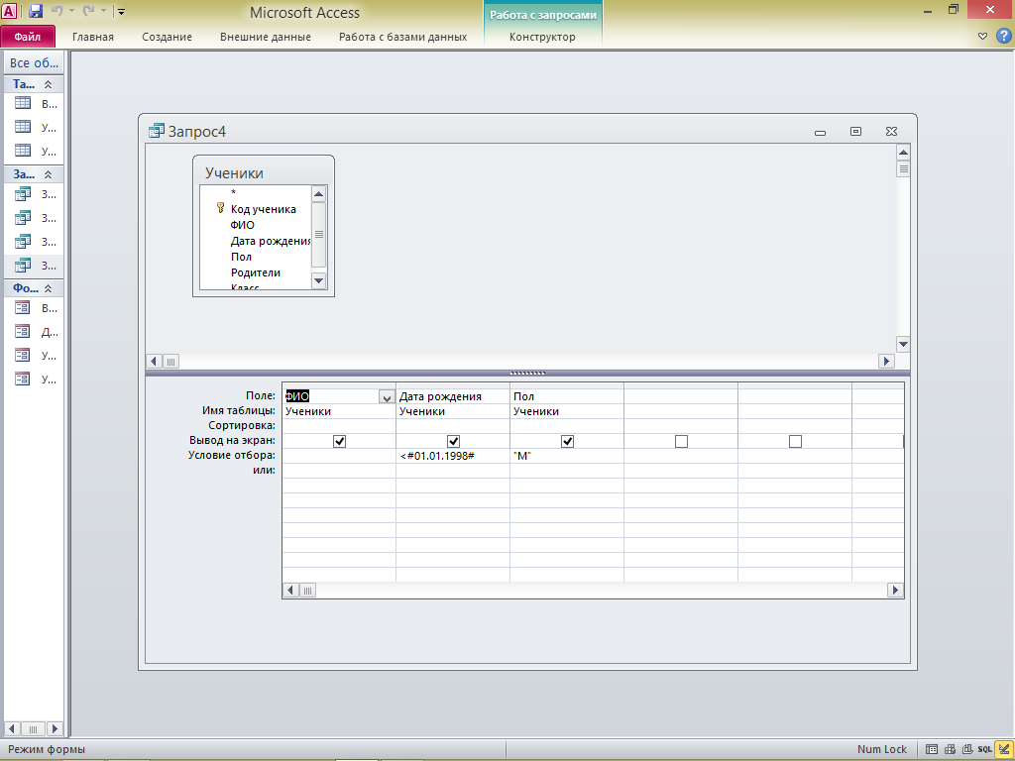Switch to Datasheet view in status bar
The width and height of the screenshot is (1015, 761).
pyautogui.click(x=932, y=749)
